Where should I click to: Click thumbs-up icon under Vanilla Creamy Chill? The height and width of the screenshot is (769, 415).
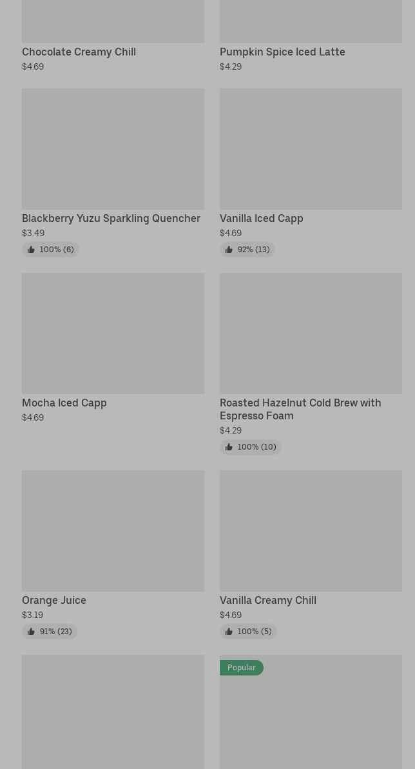[x=229, y=632]
